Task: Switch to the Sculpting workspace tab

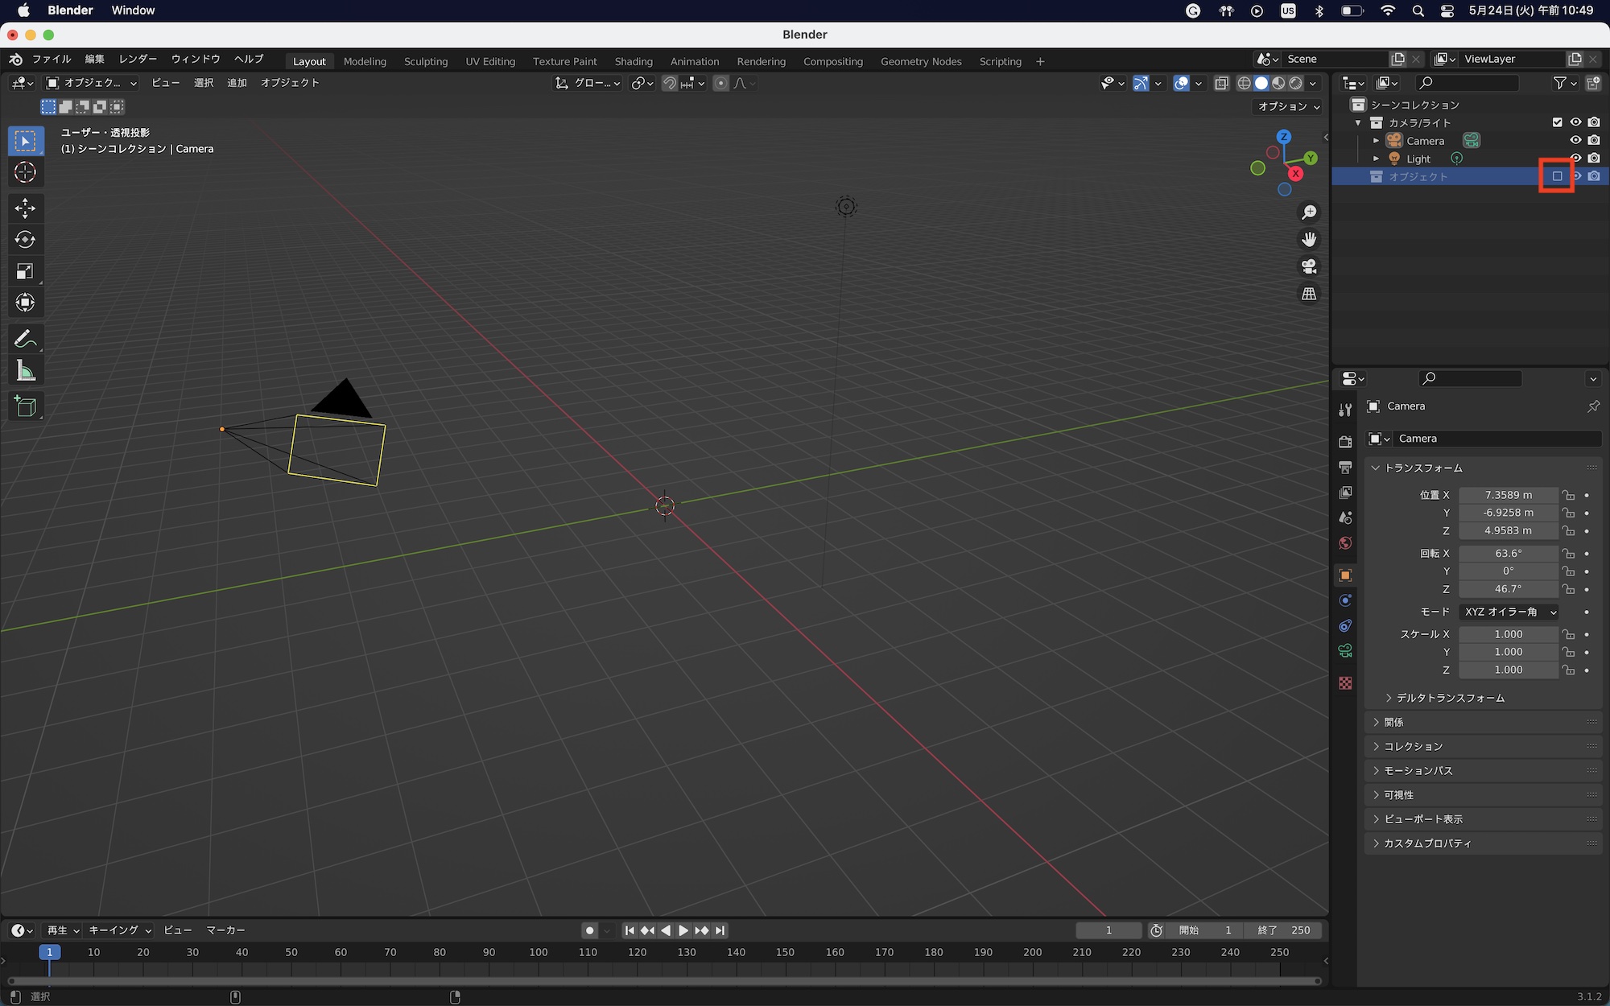Action: point(425,61)
